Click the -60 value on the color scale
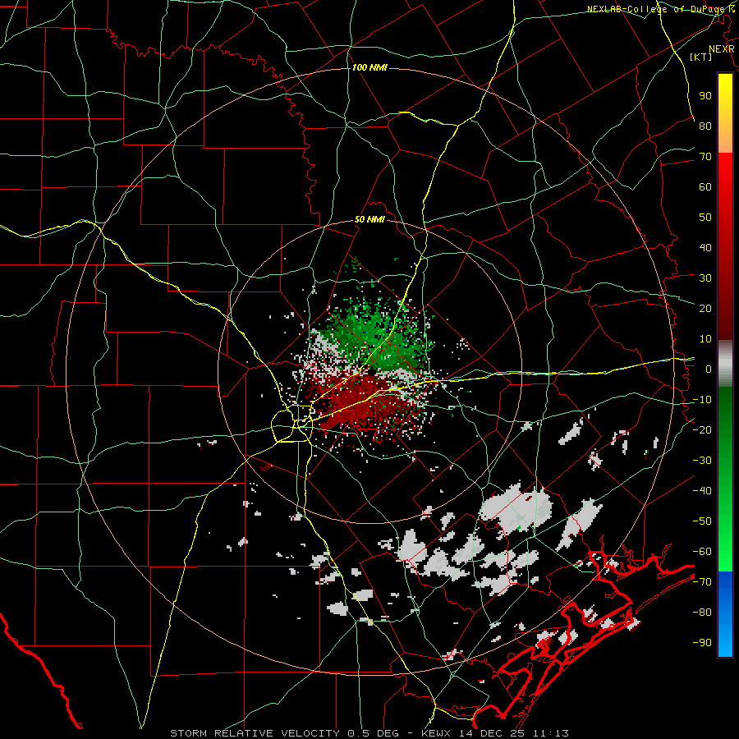This screenshot has width=739, height=739. (x=702, y=552)
